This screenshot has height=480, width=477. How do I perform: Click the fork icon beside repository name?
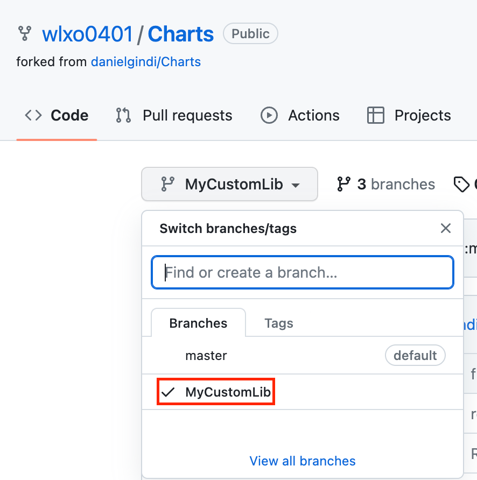click(x=25, y=34)
